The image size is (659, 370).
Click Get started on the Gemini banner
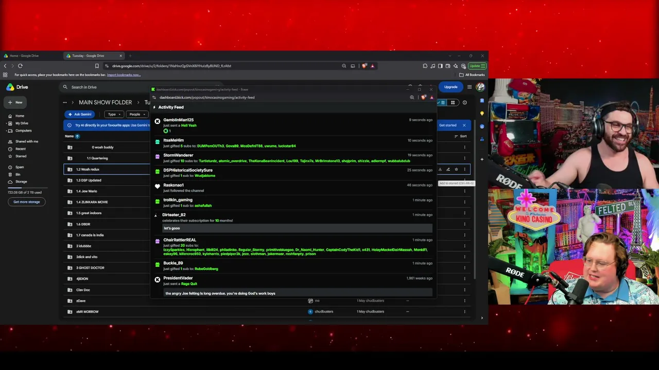[x=447, y=125]
